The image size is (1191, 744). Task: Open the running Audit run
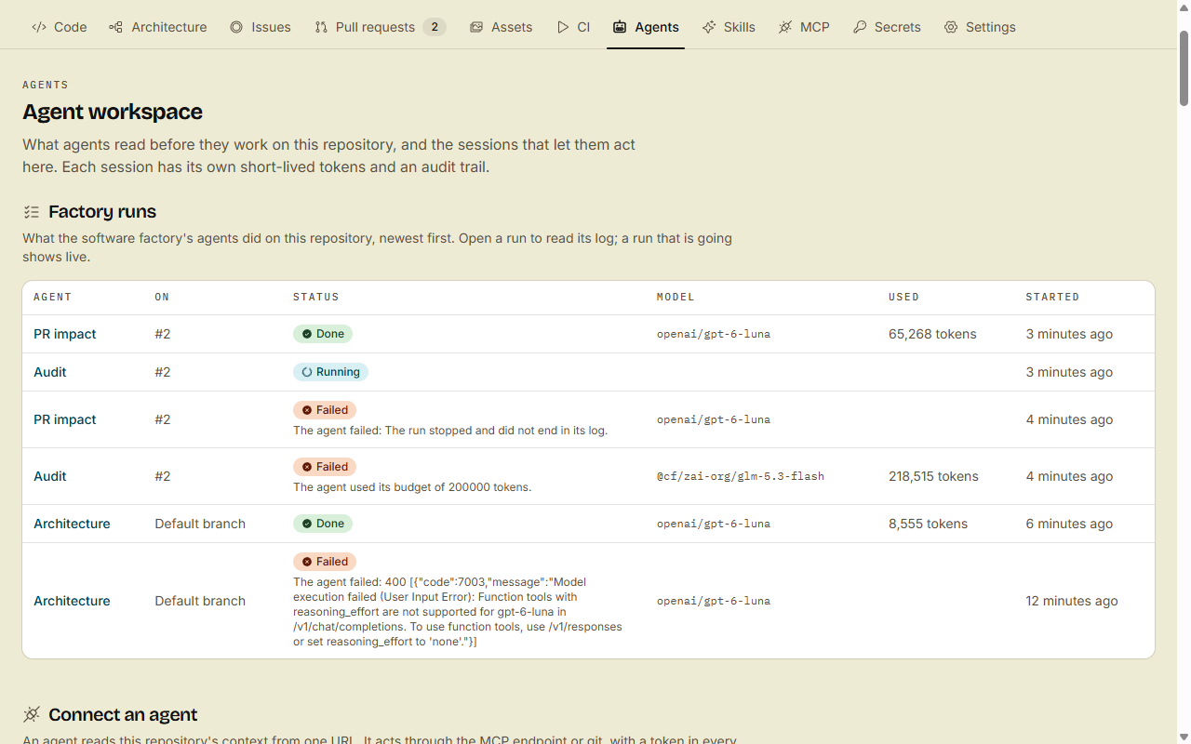pos(50,372)
